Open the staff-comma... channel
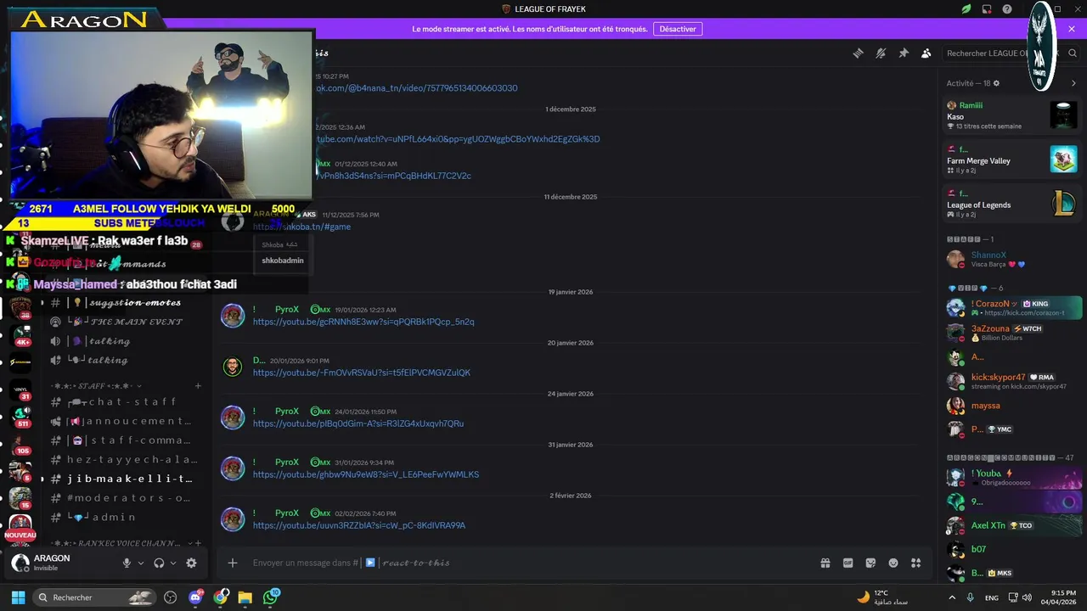 pyautogui.click(x=125, y=440)
